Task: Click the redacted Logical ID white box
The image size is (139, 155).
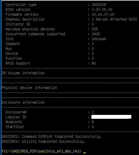Action: click(111, 117)
